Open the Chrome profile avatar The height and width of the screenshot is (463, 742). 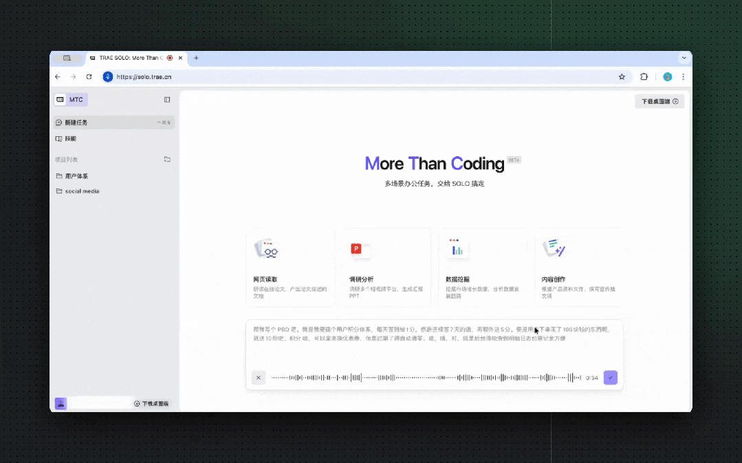click(x=667, y=77)
